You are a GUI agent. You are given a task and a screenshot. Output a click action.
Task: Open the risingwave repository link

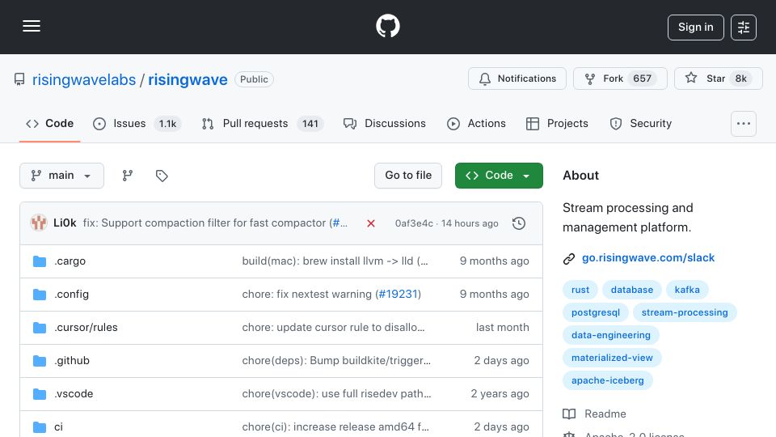pos(188,80)
